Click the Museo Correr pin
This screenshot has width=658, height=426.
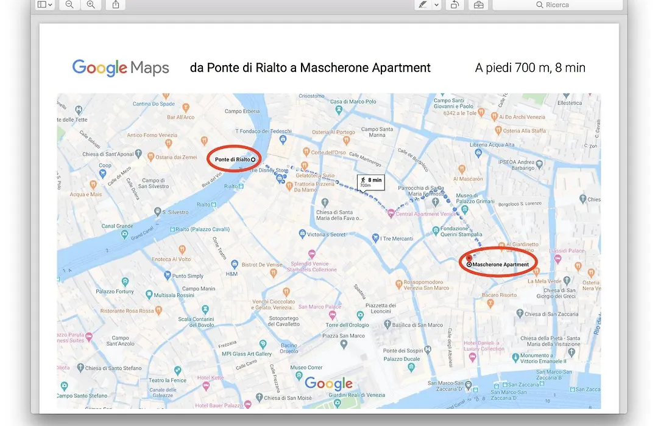coord(299,375)
